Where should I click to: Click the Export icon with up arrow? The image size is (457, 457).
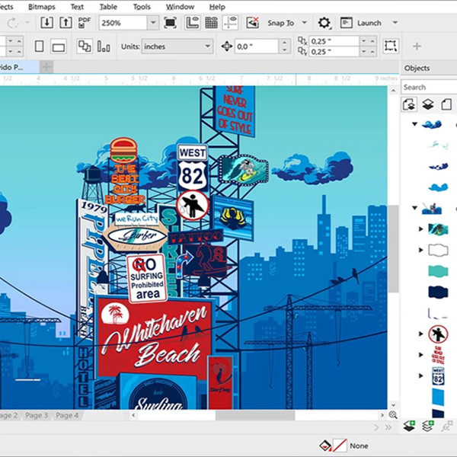pyautogui.click(x=66, y=23)
